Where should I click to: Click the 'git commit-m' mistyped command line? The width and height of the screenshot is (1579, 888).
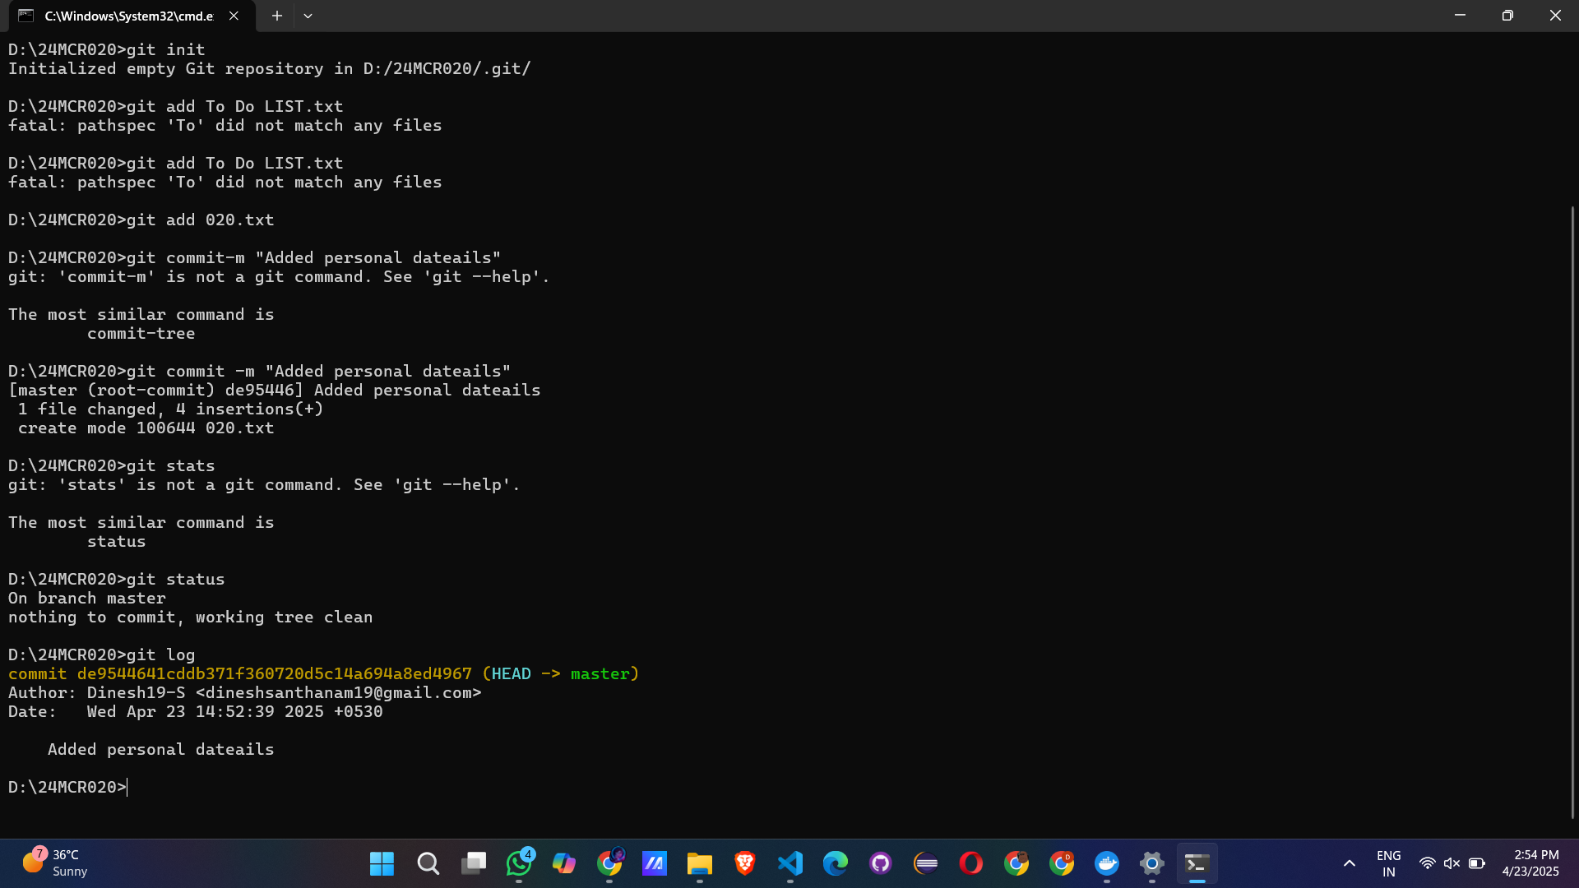255,257
